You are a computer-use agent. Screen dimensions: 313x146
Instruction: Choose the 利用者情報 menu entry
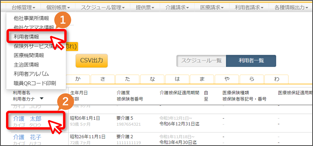point(36,37)
